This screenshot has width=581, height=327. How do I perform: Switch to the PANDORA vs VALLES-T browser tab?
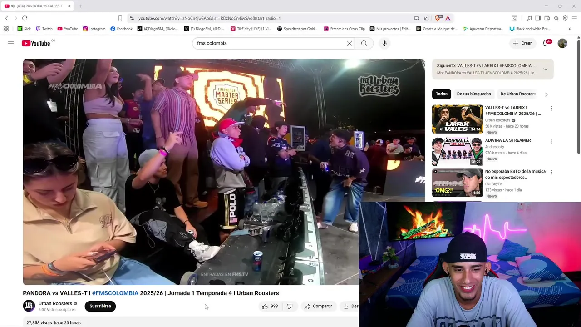[x=37, y=6]
